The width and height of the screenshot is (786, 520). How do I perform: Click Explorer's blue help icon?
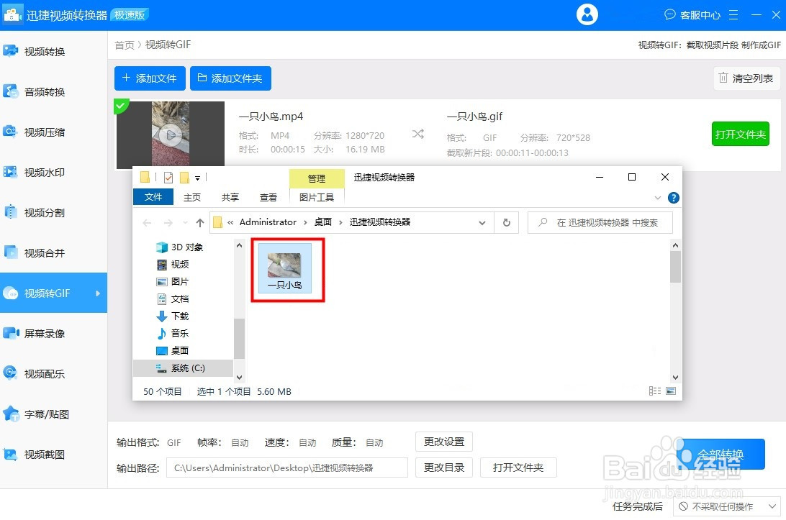pos(673,198)
